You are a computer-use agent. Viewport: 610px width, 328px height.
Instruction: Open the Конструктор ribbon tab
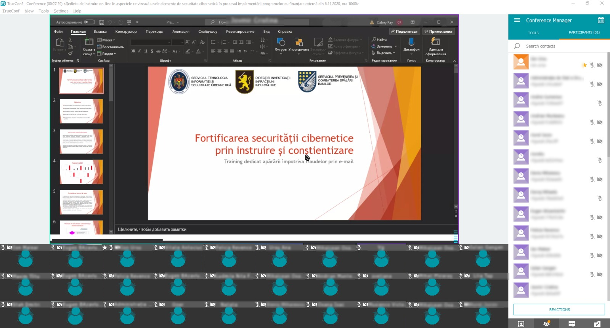pyautogui.click(x=126, y=32)
